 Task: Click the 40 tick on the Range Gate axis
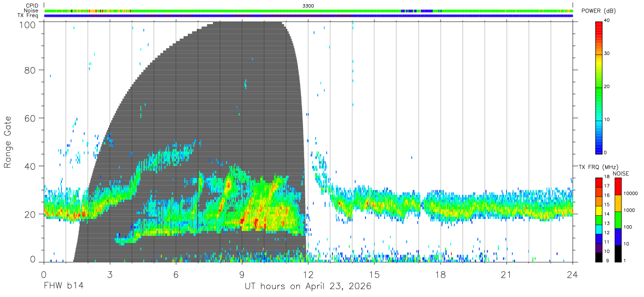(x=30, y=166)
